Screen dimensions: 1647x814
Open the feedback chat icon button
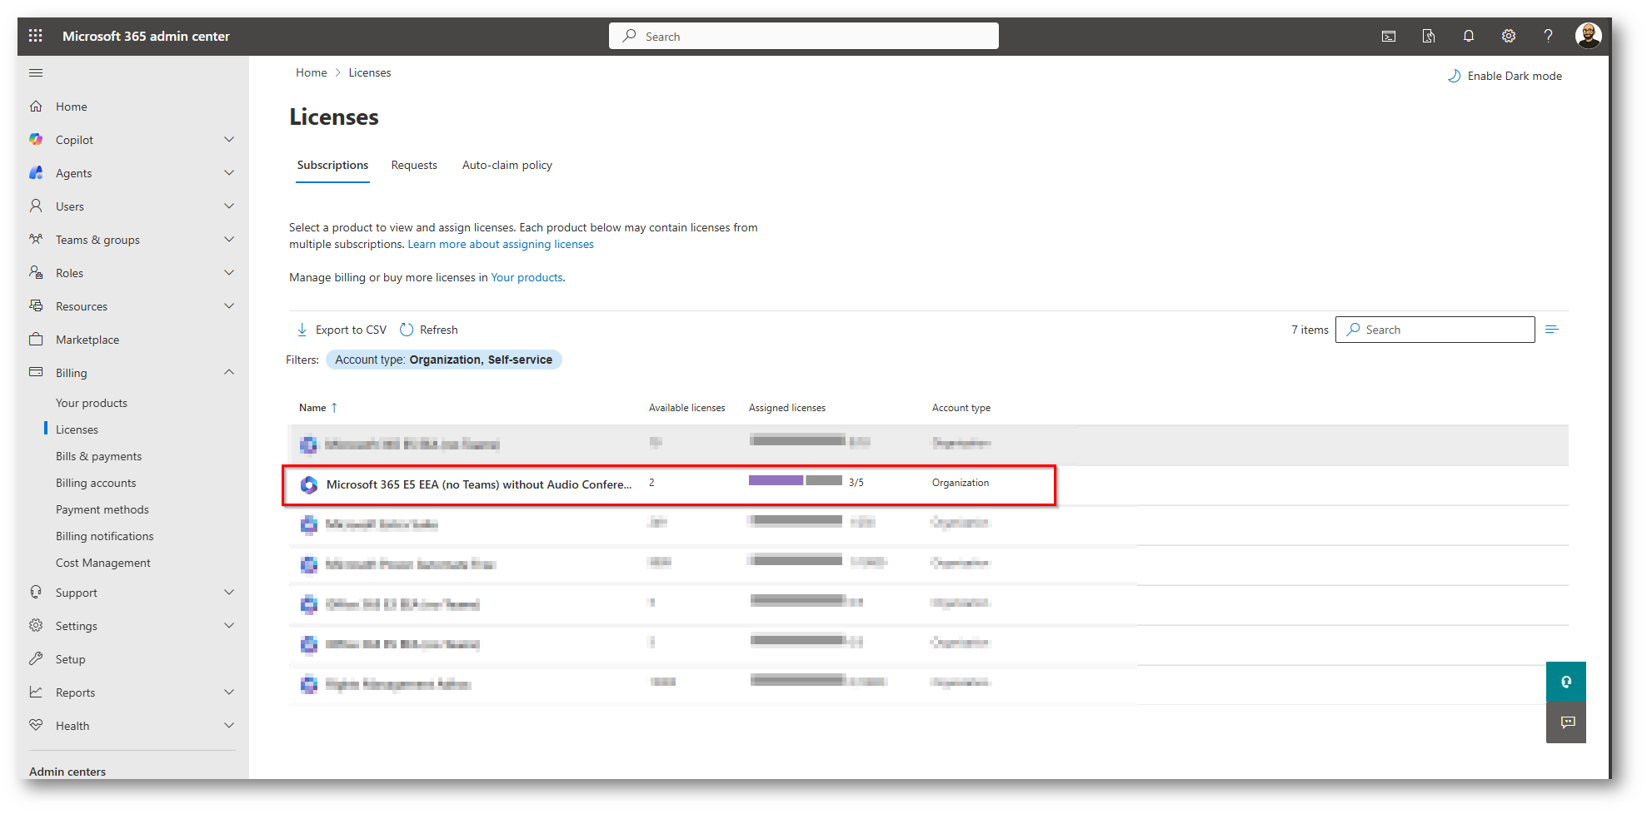pos(1566,722)
